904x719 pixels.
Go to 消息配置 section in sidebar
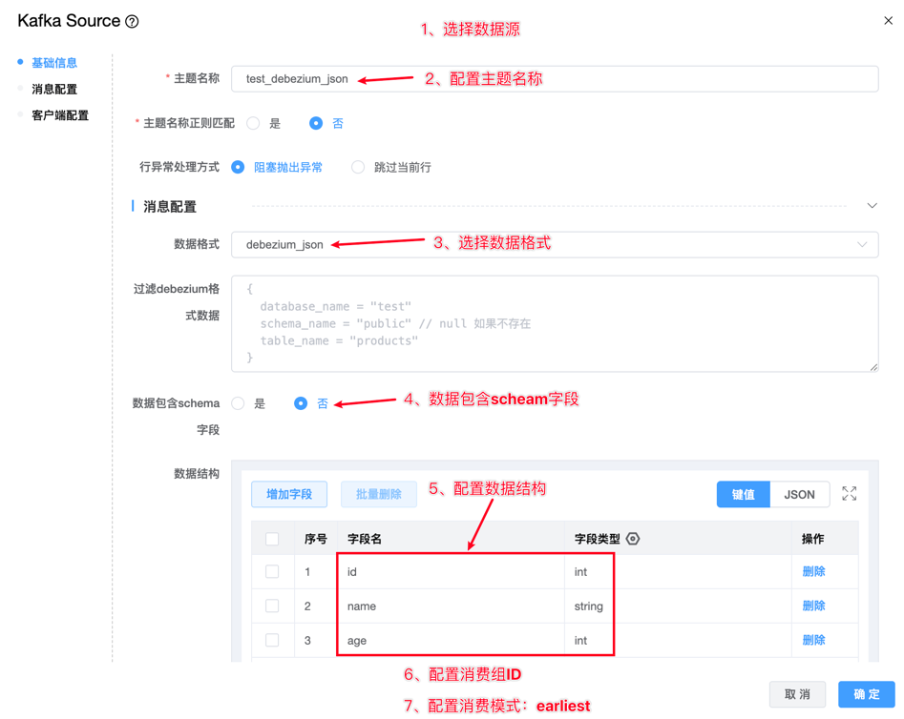(54, 90)
